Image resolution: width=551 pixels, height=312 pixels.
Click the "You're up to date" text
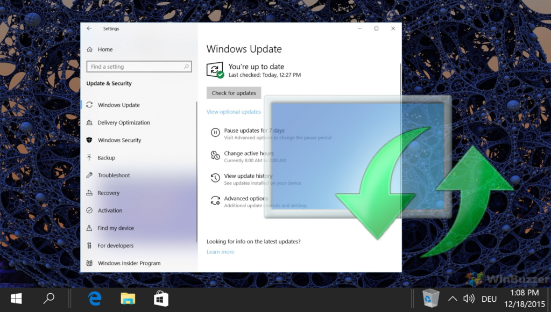[256, 67]
